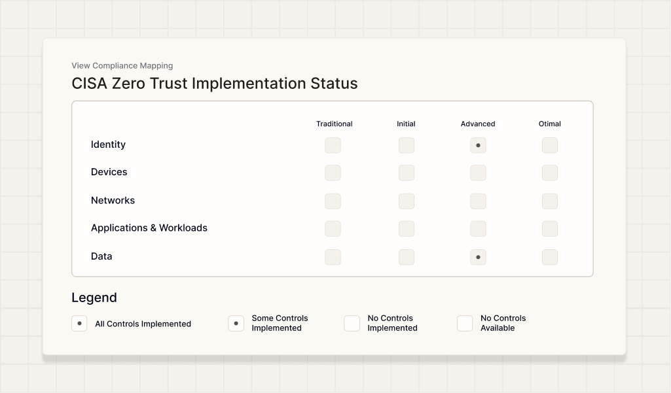Select Devices Advanced status cell
Screen dimensions: 671x393
coord(478,173)
